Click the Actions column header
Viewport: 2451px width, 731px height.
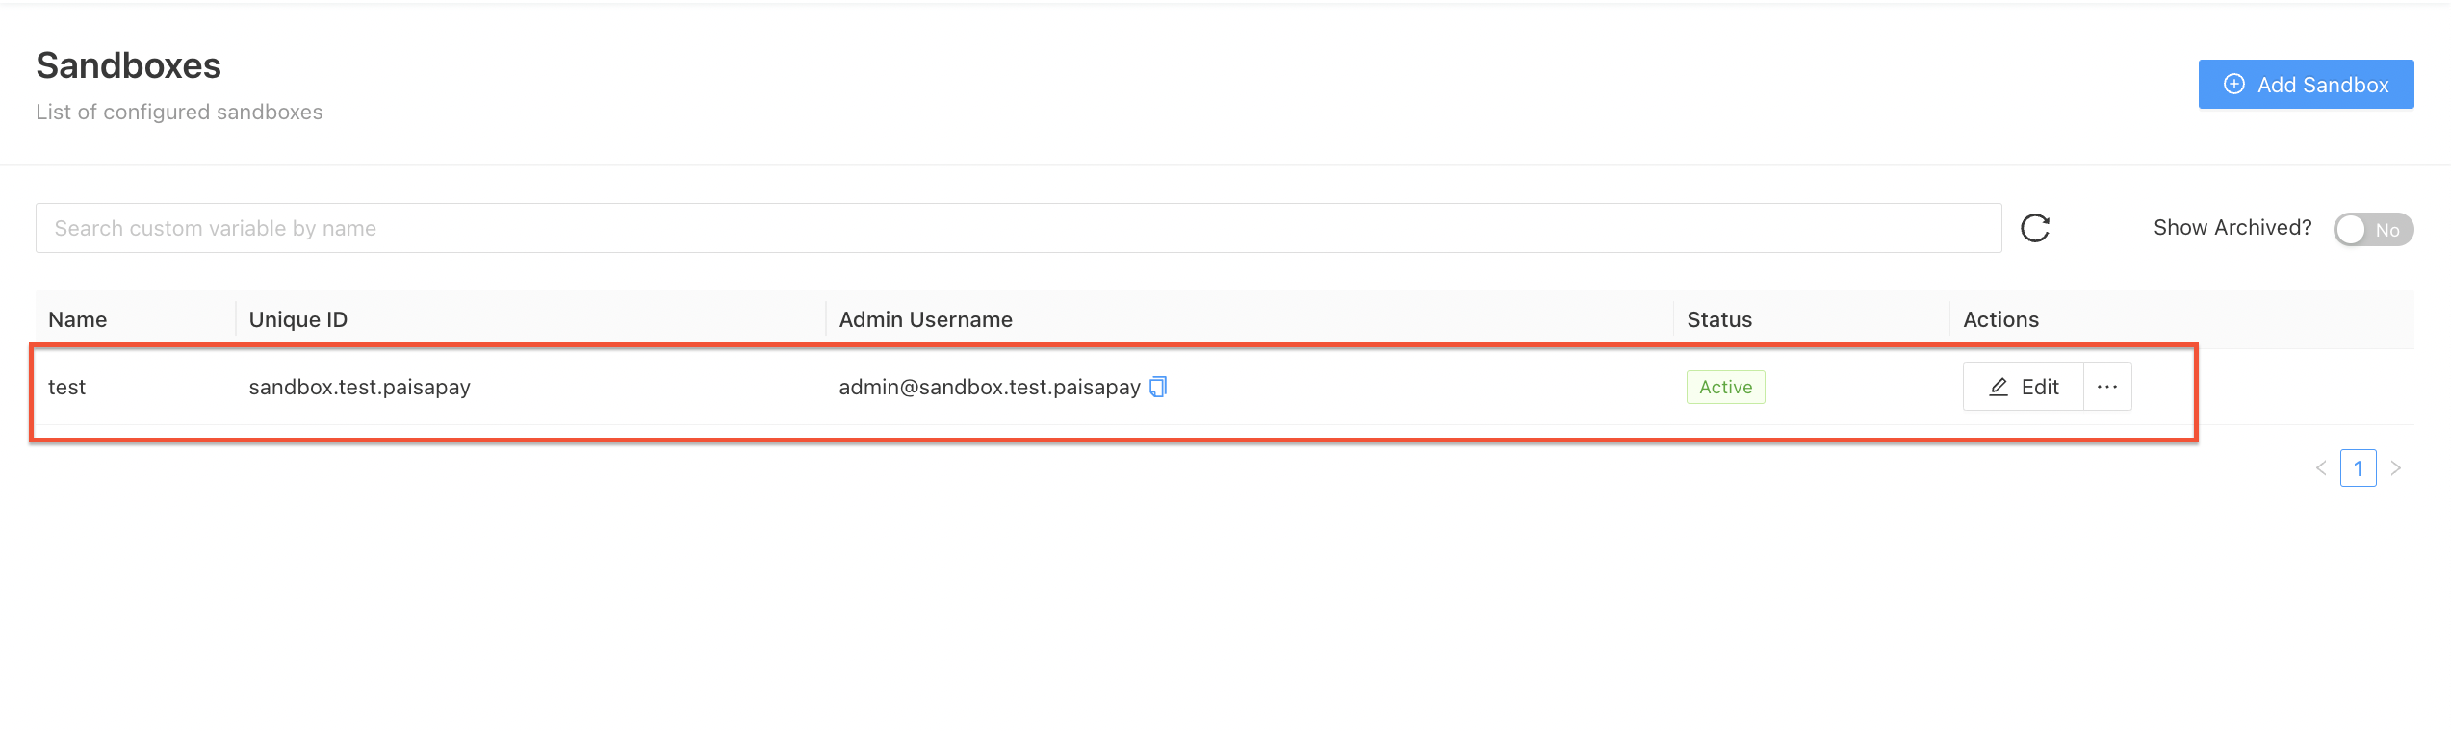[x=2000, y=319]
